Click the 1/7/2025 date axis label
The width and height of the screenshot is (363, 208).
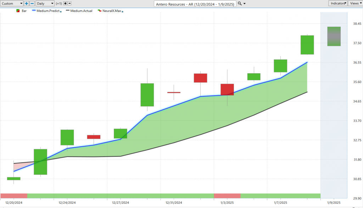pos(280,203)
